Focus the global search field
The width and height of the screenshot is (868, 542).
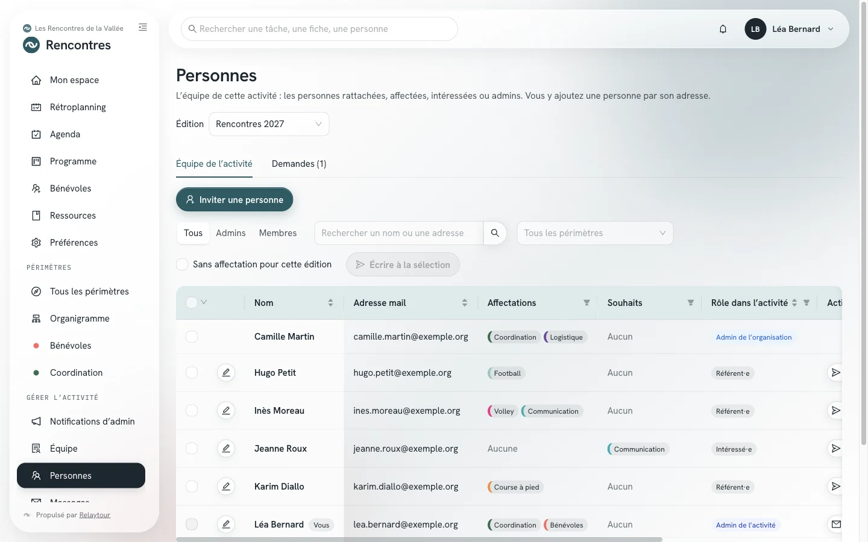pos(319,29)
